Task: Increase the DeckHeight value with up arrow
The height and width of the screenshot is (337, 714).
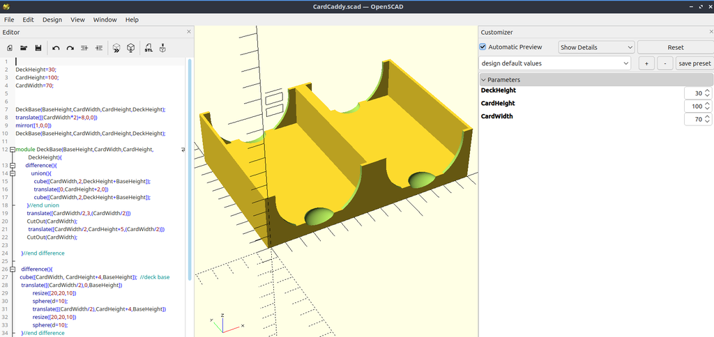Action: (x=707, y=91)
